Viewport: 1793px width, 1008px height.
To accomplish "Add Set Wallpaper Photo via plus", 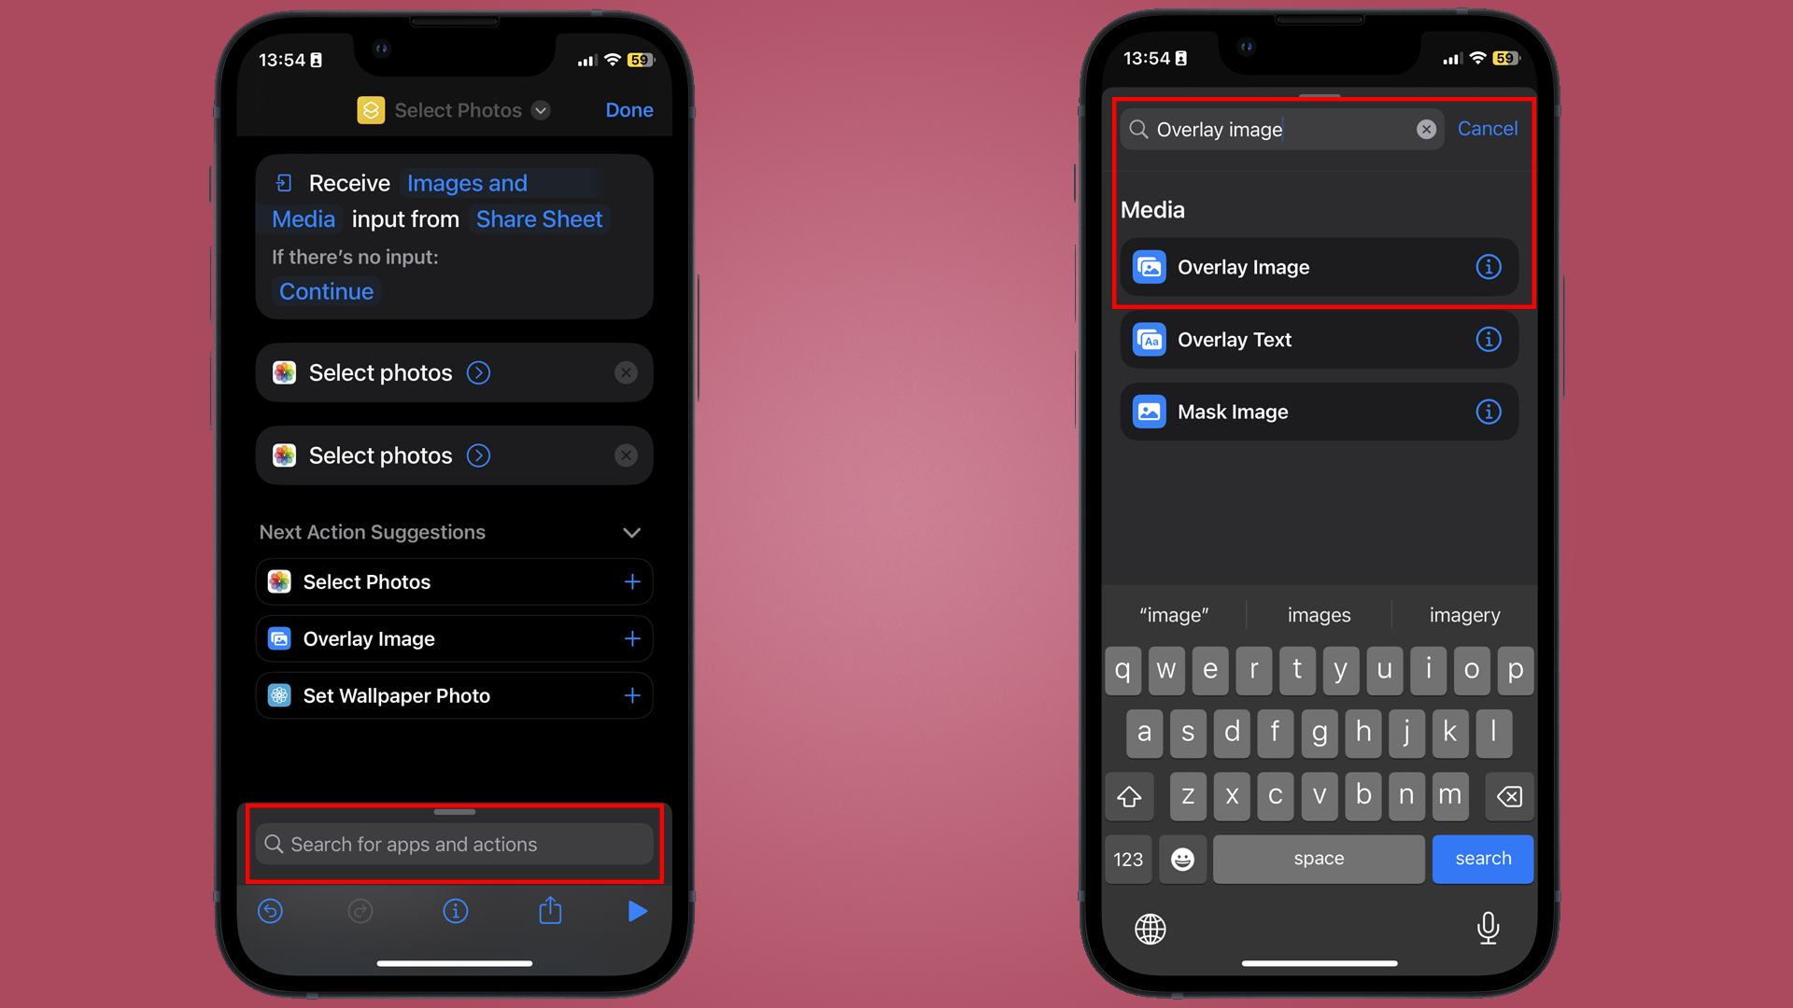I will point(631,695).
